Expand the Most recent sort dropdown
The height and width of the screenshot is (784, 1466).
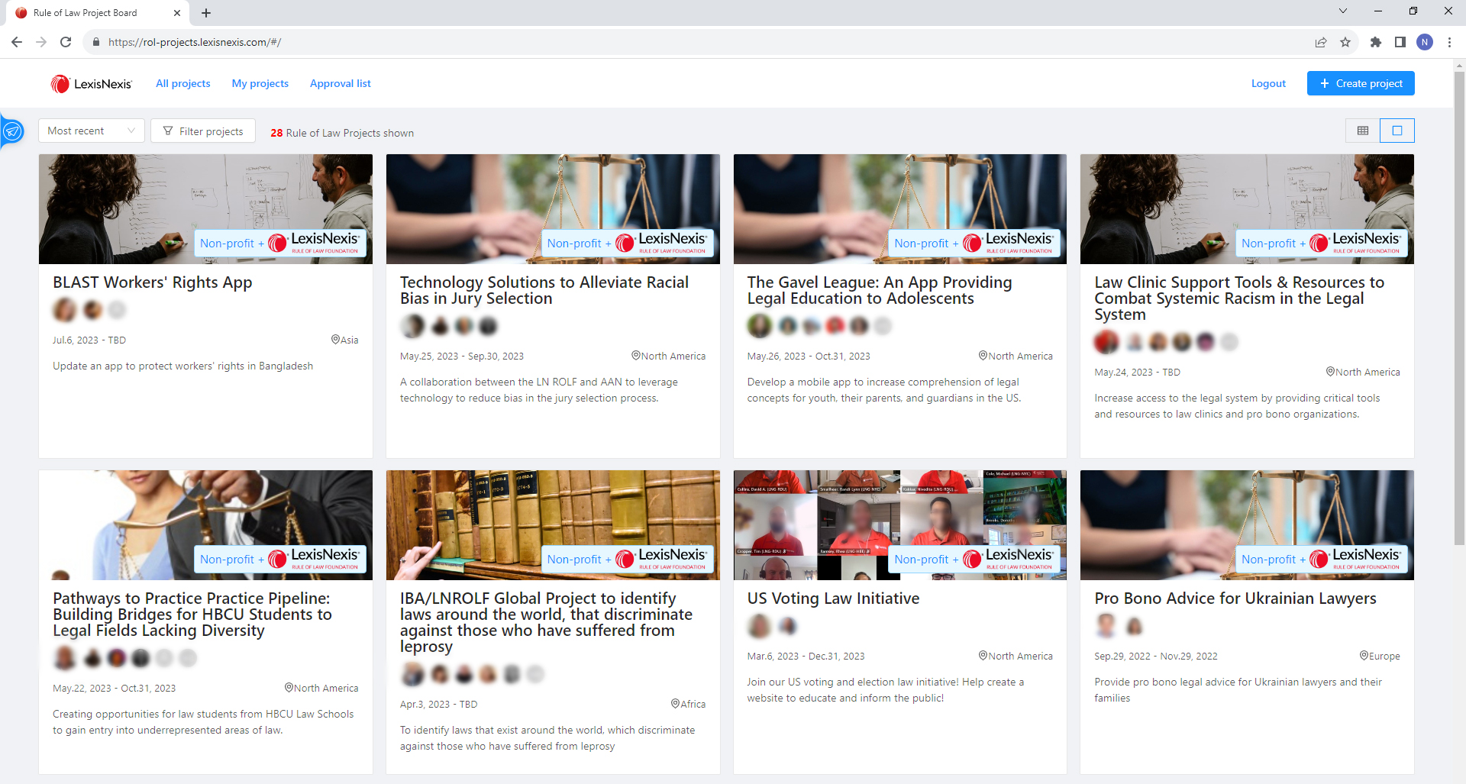click(x=92, y=131)
